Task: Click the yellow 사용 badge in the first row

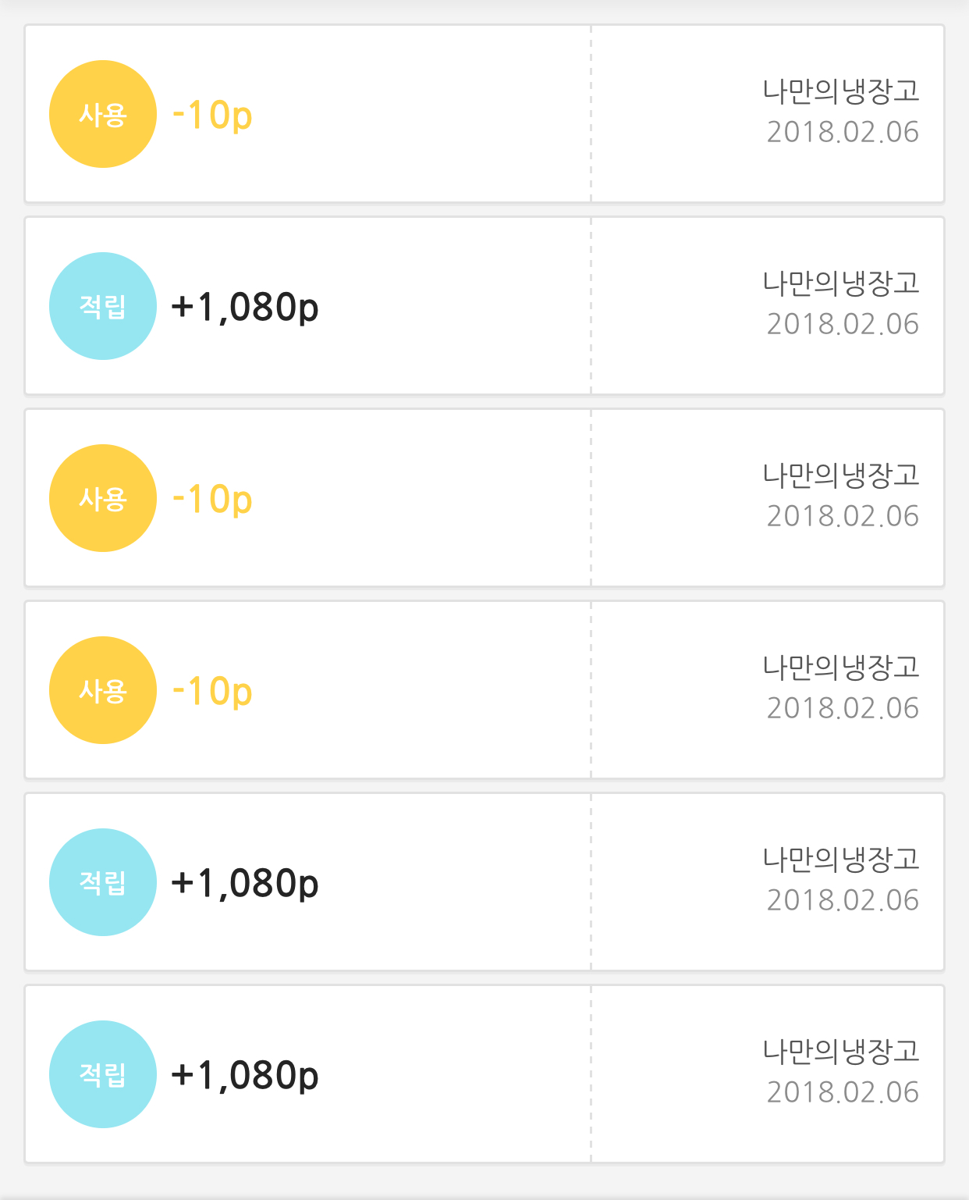Action: point(103,114)
